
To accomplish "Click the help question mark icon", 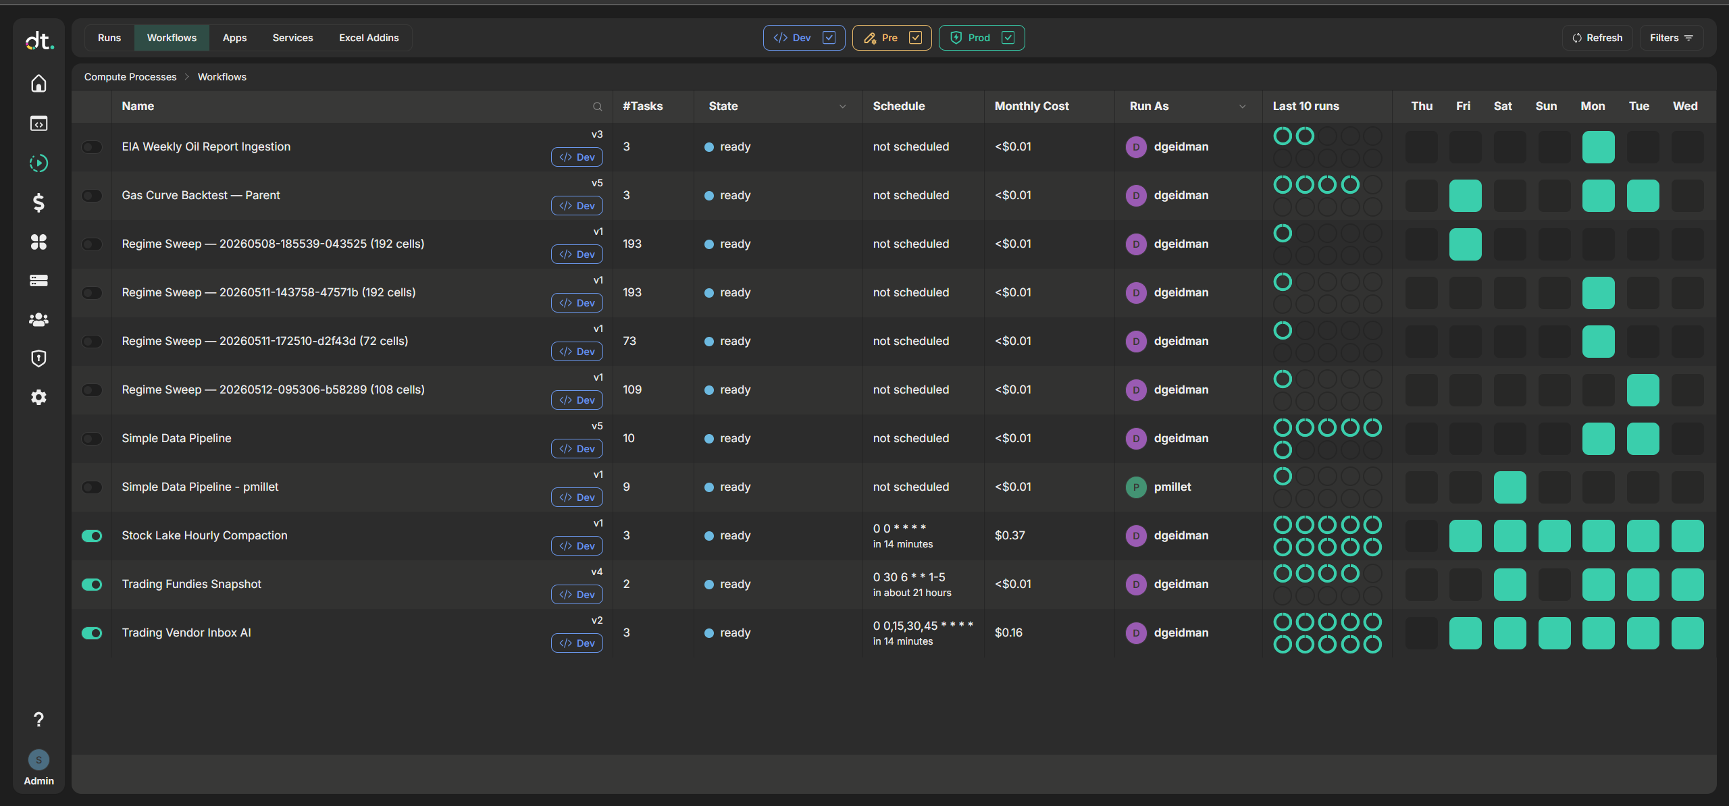I will (x=38, y=720).
